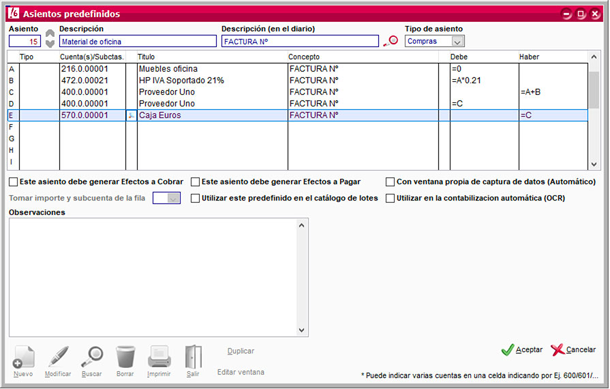Select account cell 472.0.00021
This screenshot has width=610, height=389.
pyautogui.click(x=93, y=81)
